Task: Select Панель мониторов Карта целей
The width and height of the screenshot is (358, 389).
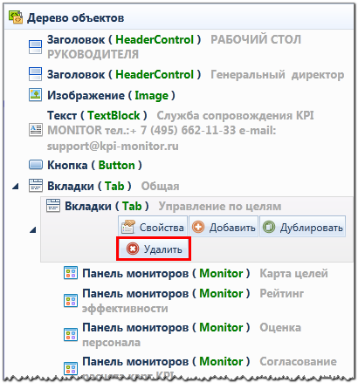Action: (x=196, y=273)
